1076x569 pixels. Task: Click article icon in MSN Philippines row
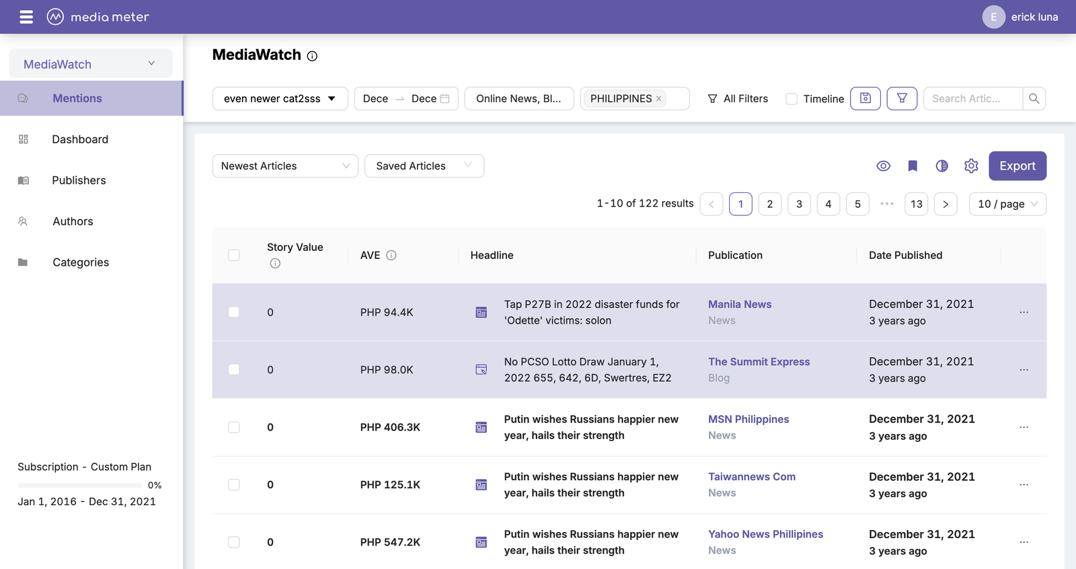[x=482, y=427]
